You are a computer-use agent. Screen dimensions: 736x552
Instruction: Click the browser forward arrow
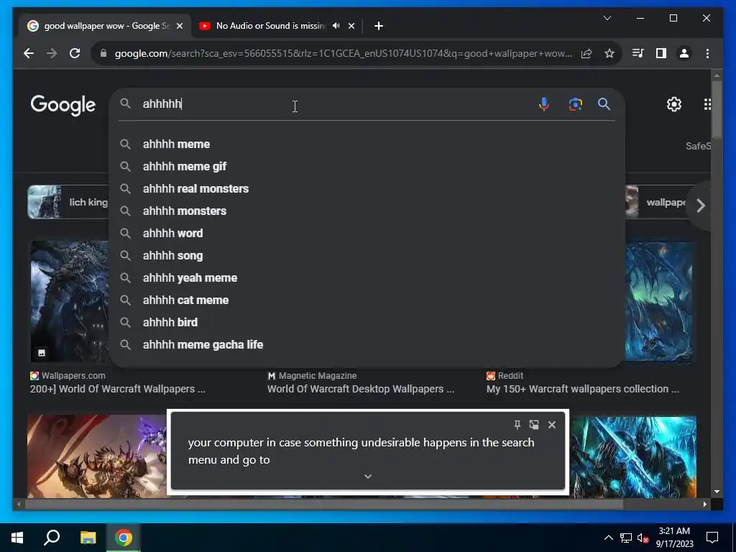(52, 53)
